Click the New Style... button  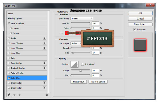[x=140, y=24]
